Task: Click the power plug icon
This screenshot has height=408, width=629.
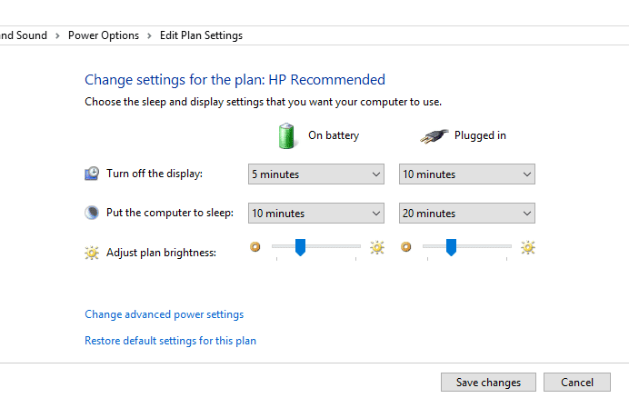Action: point(434,135)
